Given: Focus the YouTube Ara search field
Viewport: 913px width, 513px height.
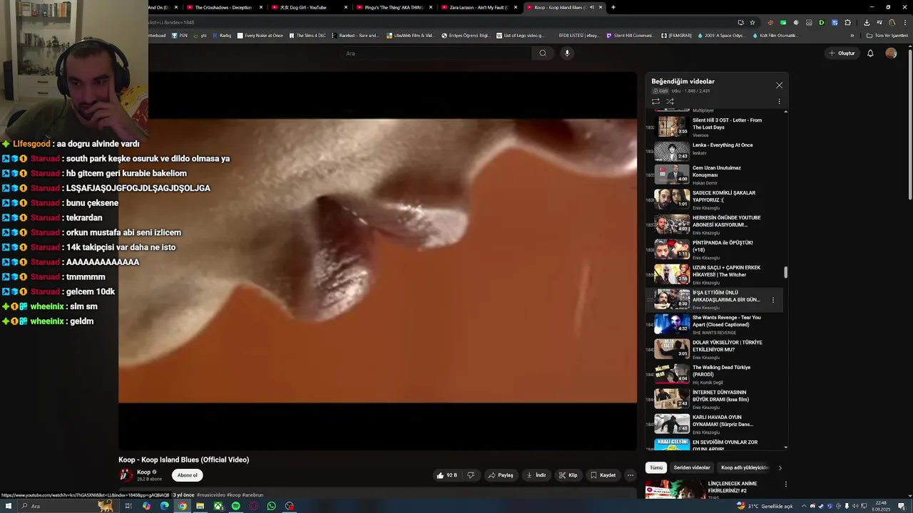Looking at the screenshot, I should click(437, 53).
